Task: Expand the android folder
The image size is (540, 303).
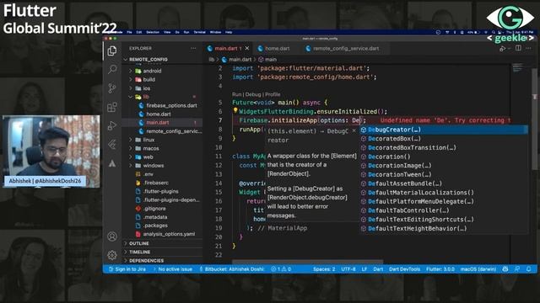Action: pos(131,71)
